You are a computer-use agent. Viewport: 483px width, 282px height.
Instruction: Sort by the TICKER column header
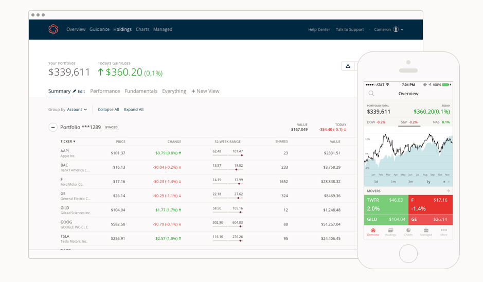pyautogui.click(x=68, y=142)
